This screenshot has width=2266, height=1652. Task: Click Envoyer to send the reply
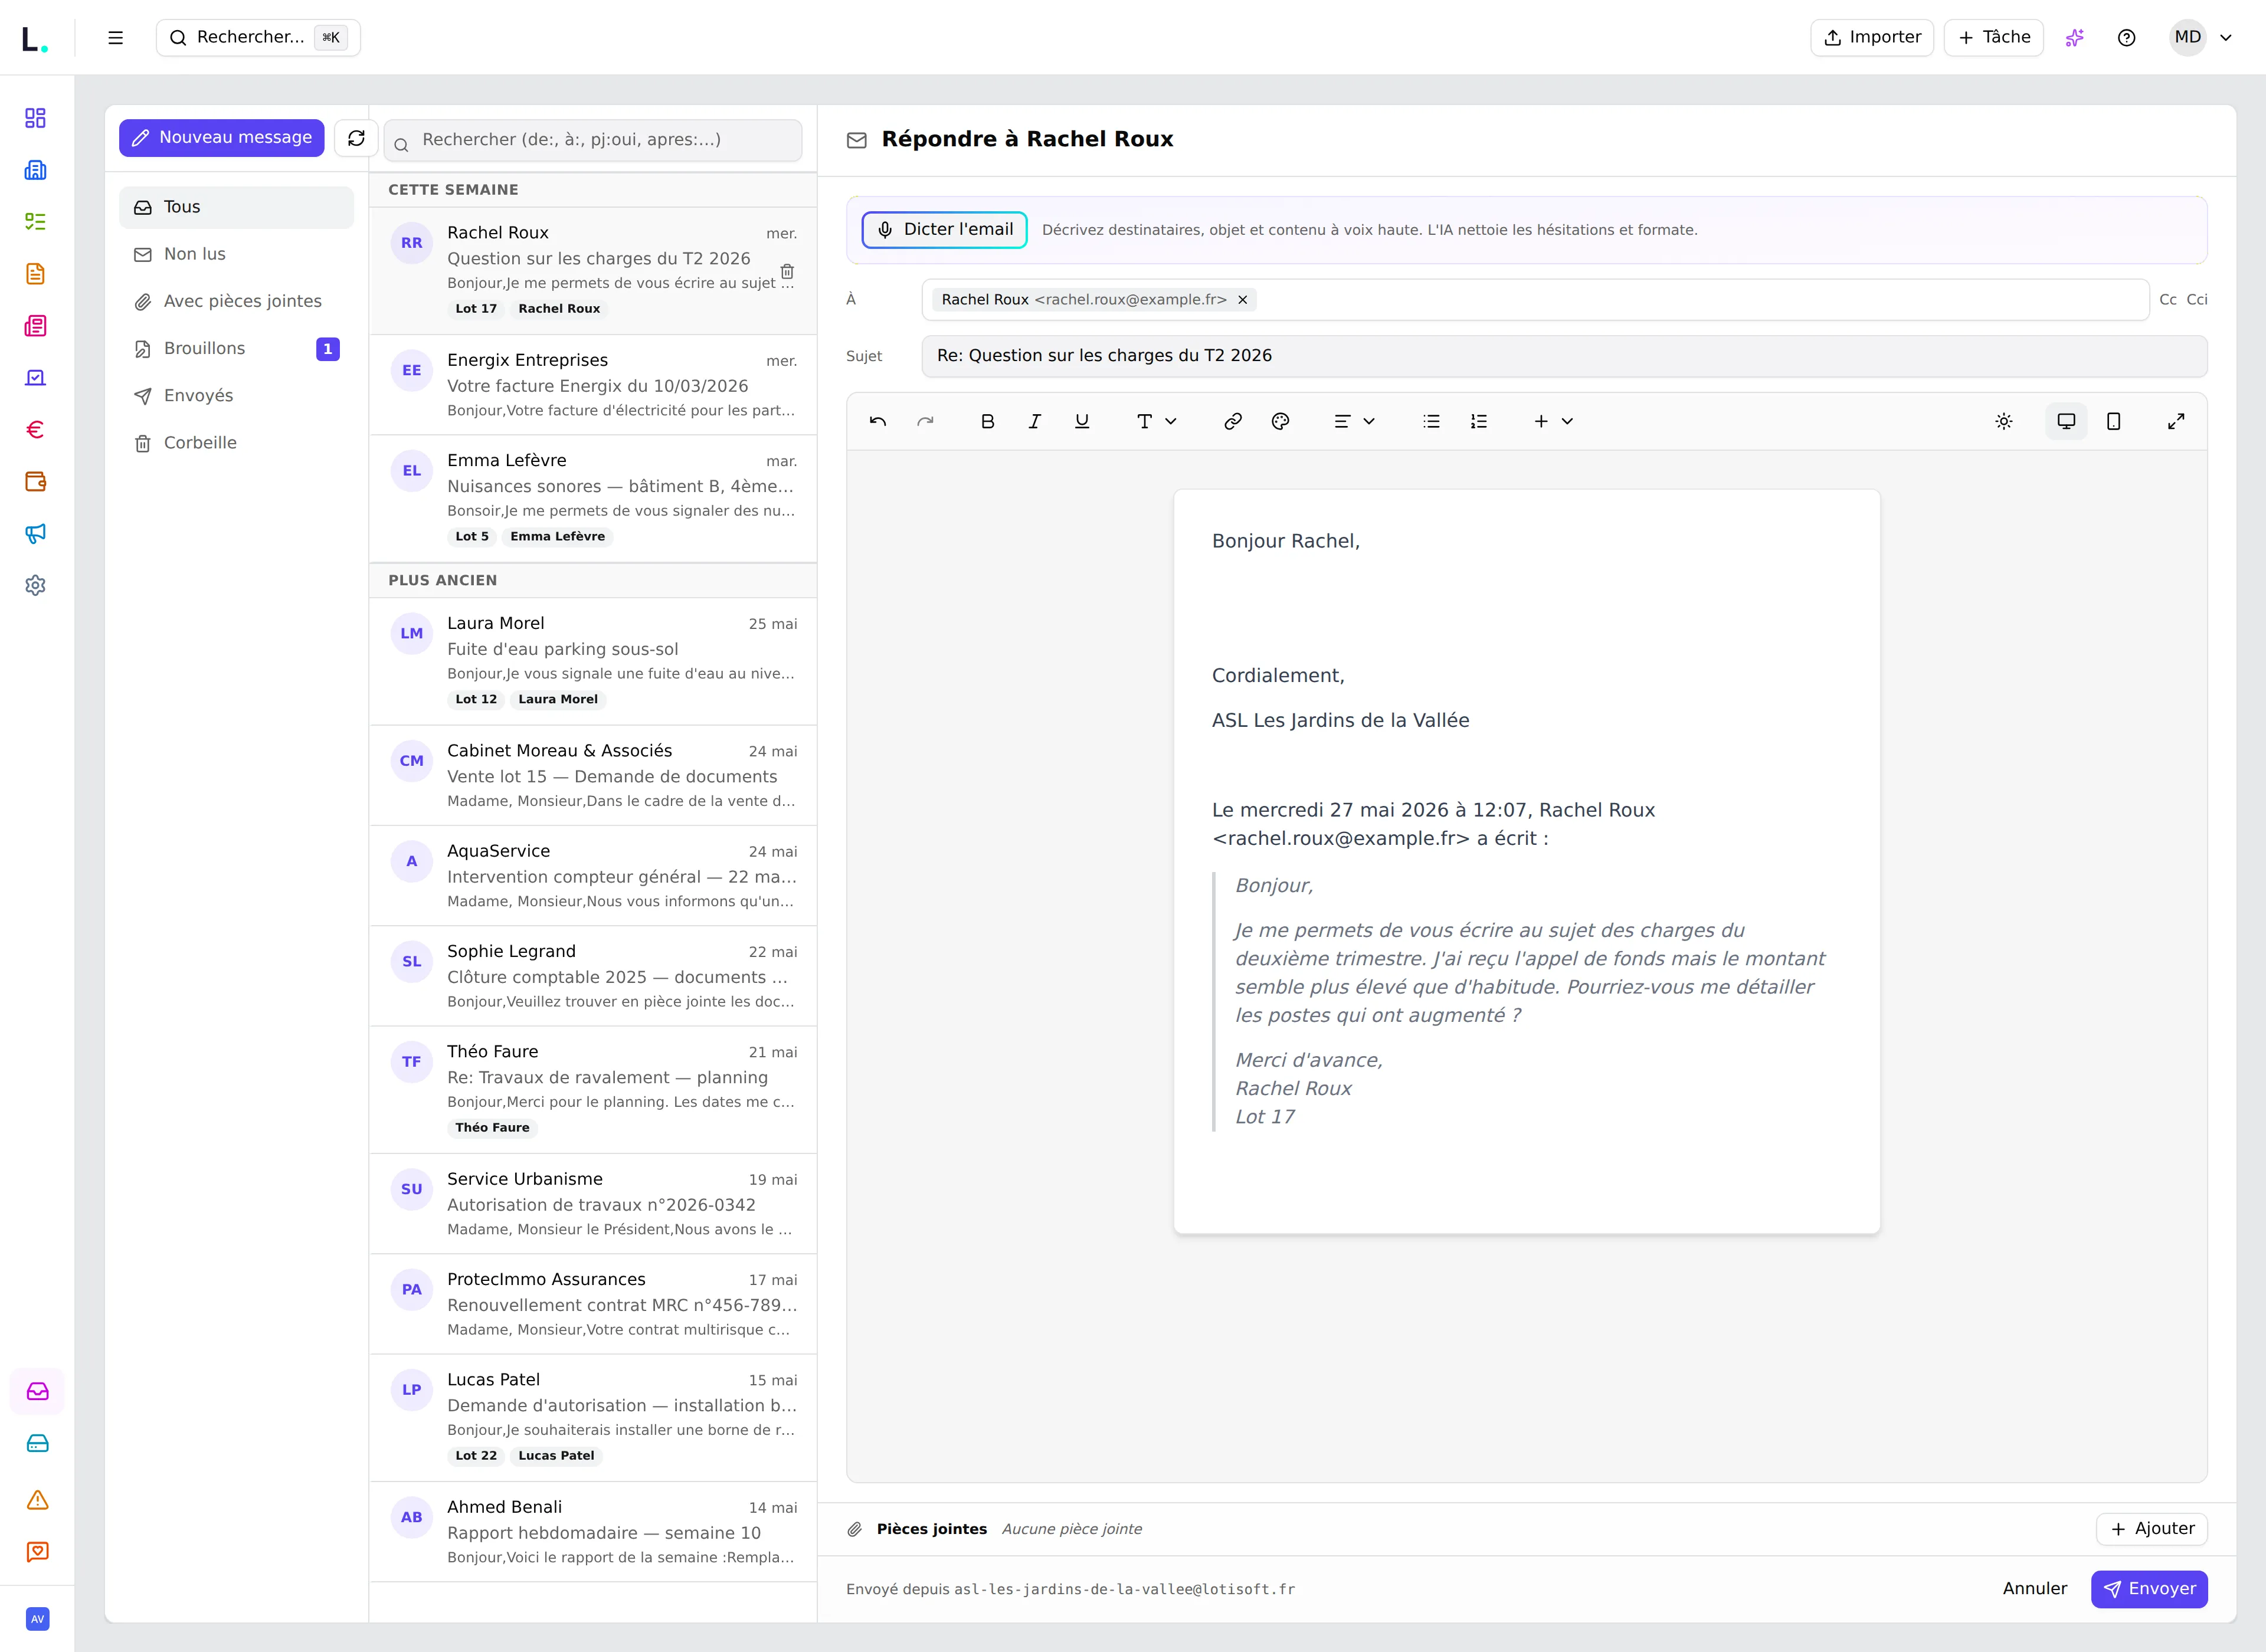point(2149,1589)
